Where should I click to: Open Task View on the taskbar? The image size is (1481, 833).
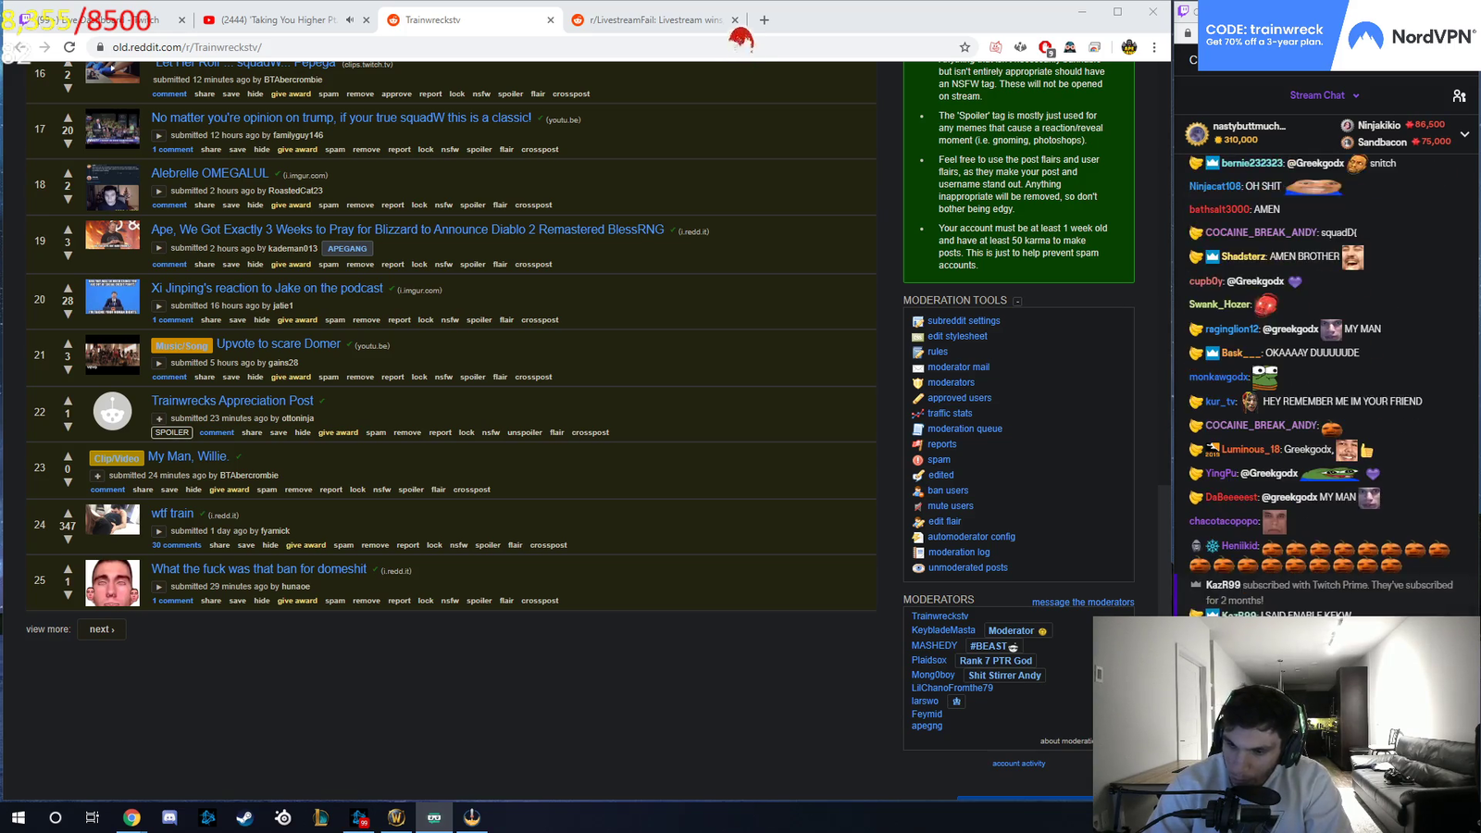point(93,817)
